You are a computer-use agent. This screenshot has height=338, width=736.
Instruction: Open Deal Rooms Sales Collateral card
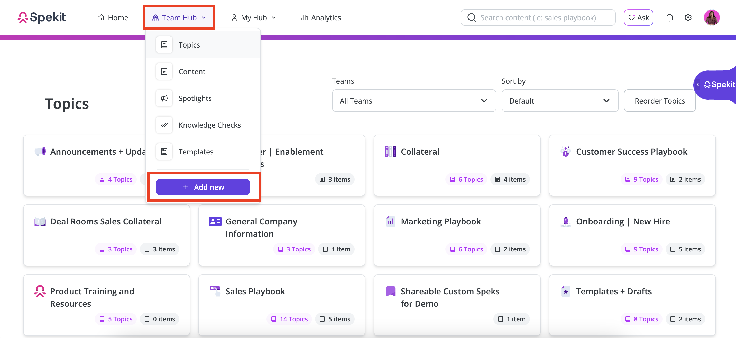click(x=107, y=235)
